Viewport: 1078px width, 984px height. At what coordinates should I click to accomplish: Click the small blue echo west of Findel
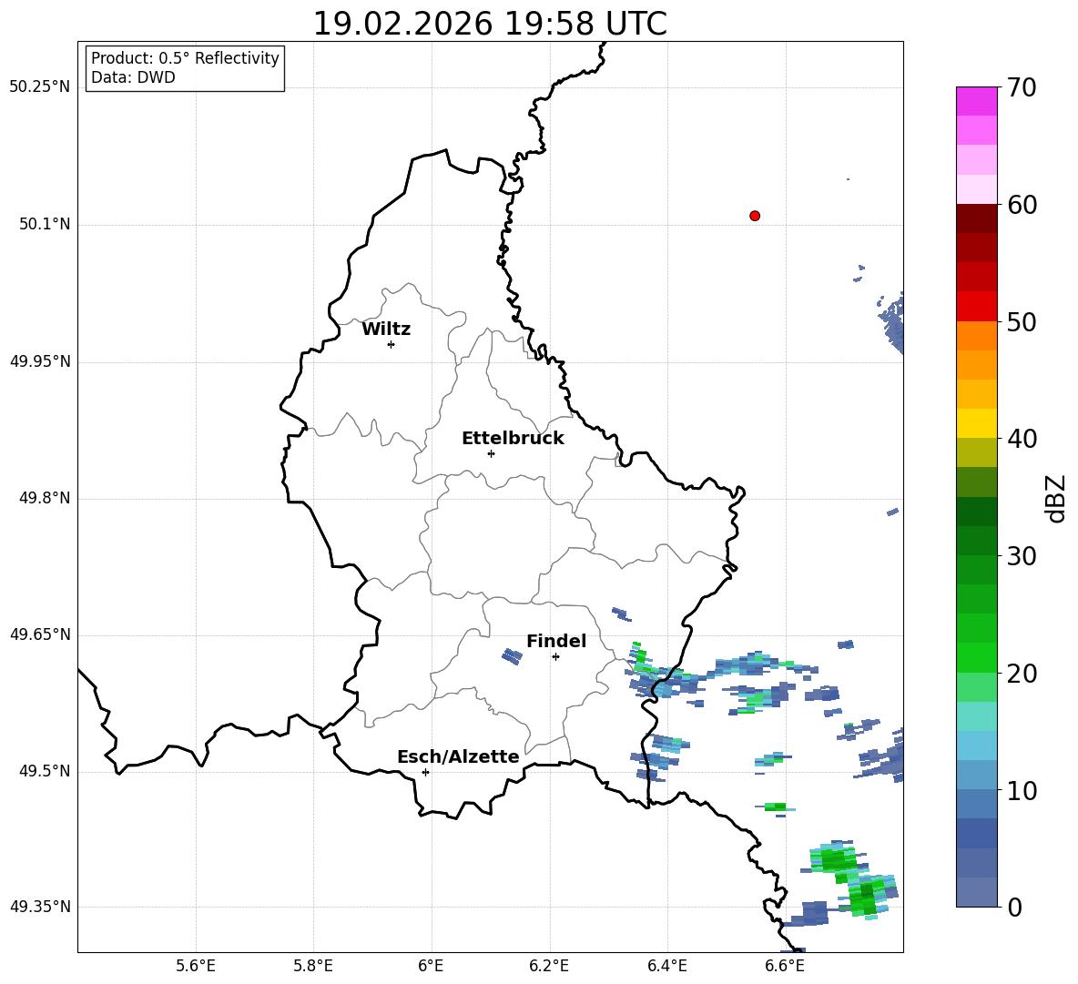[513, 656]
